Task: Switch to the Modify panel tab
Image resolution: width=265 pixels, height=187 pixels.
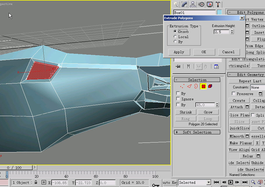Action: pyautogui.click(x=184, y=5)
